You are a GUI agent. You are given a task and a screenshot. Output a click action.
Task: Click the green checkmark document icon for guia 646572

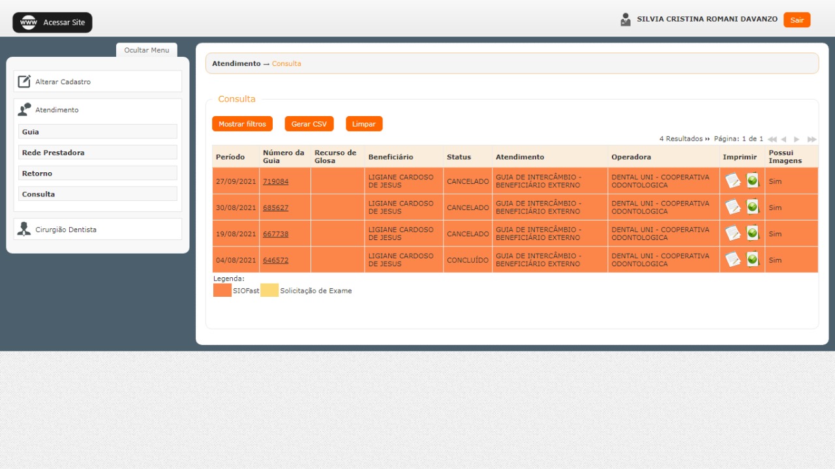pyautogui.click(x=753, y=259)
